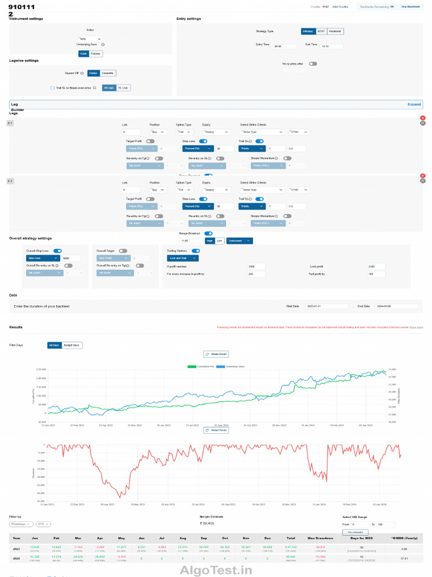
Task: Delete leg #1 with red remove icon
Action: pos(423,118)
